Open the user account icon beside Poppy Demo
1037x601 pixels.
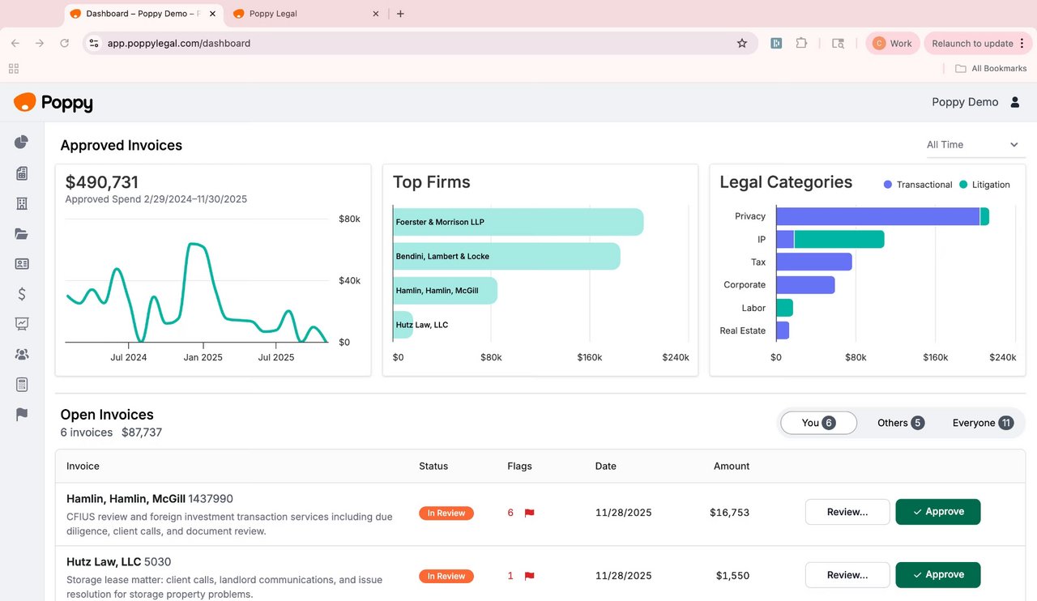pyautogui.click(x=1015, y=102)
